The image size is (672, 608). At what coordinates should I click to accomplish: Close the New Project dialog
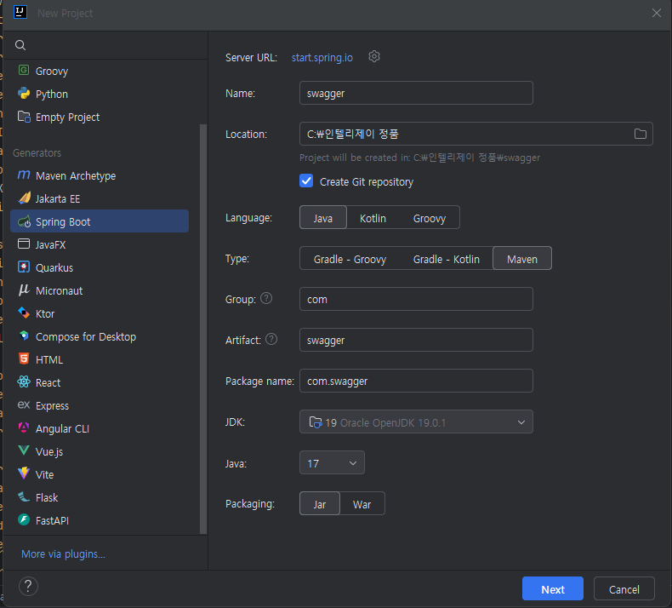pyautogui.click(x=656, y=13)
